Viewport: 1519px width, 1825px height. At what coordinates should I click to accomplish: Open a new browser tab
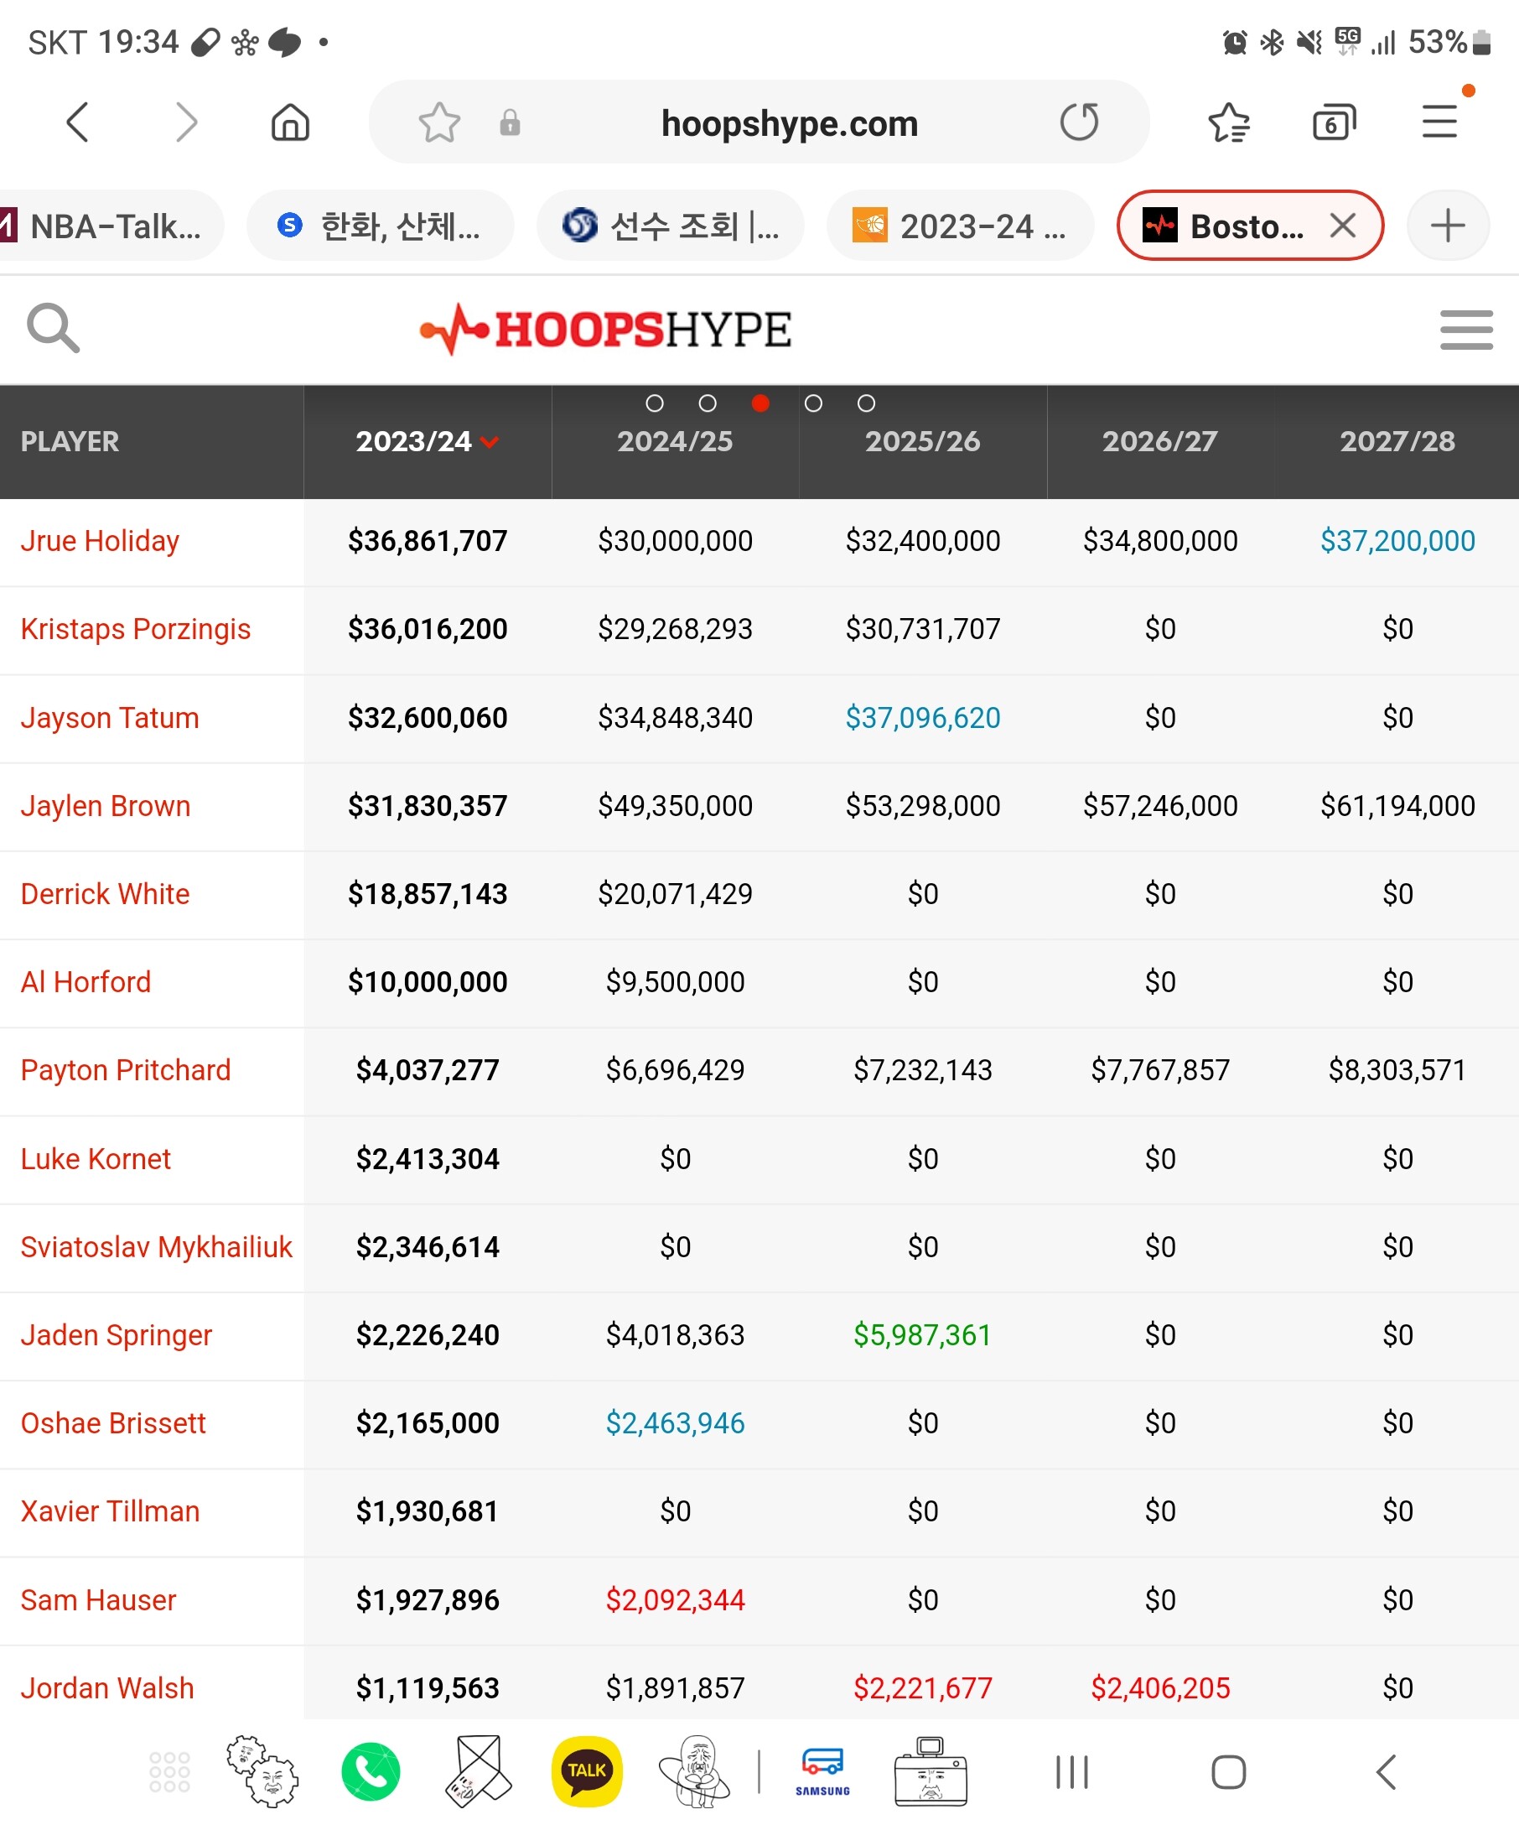pos(1447,226)
